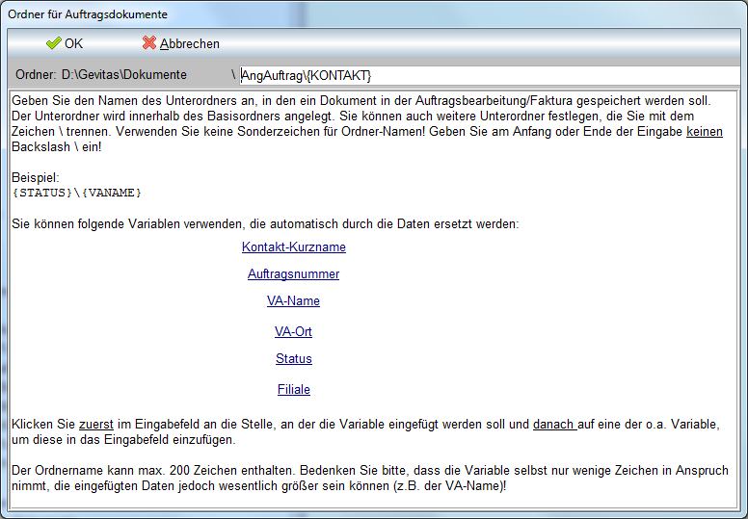Click the underlined word zuerst

coord(96,425)
